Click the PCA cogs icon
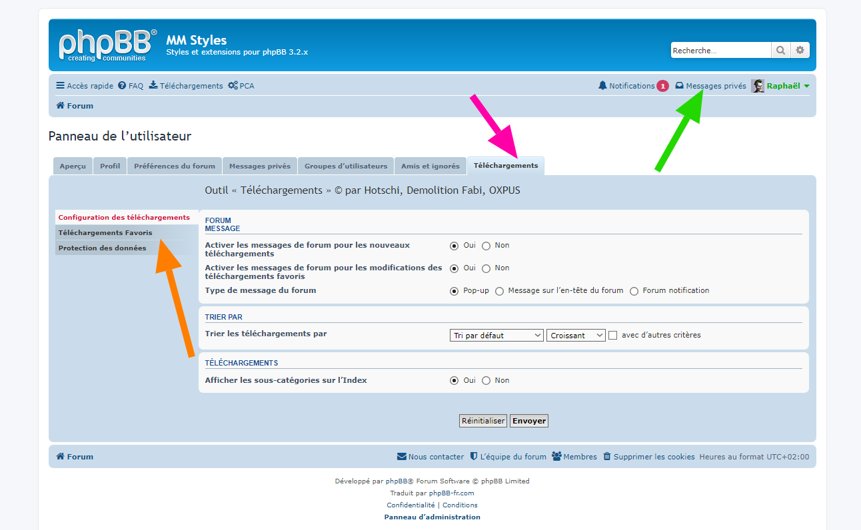 tap(233, 86)
